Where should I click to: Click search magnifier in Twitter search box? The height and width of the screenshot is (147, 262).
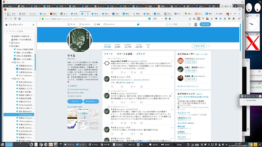[190, 24]
